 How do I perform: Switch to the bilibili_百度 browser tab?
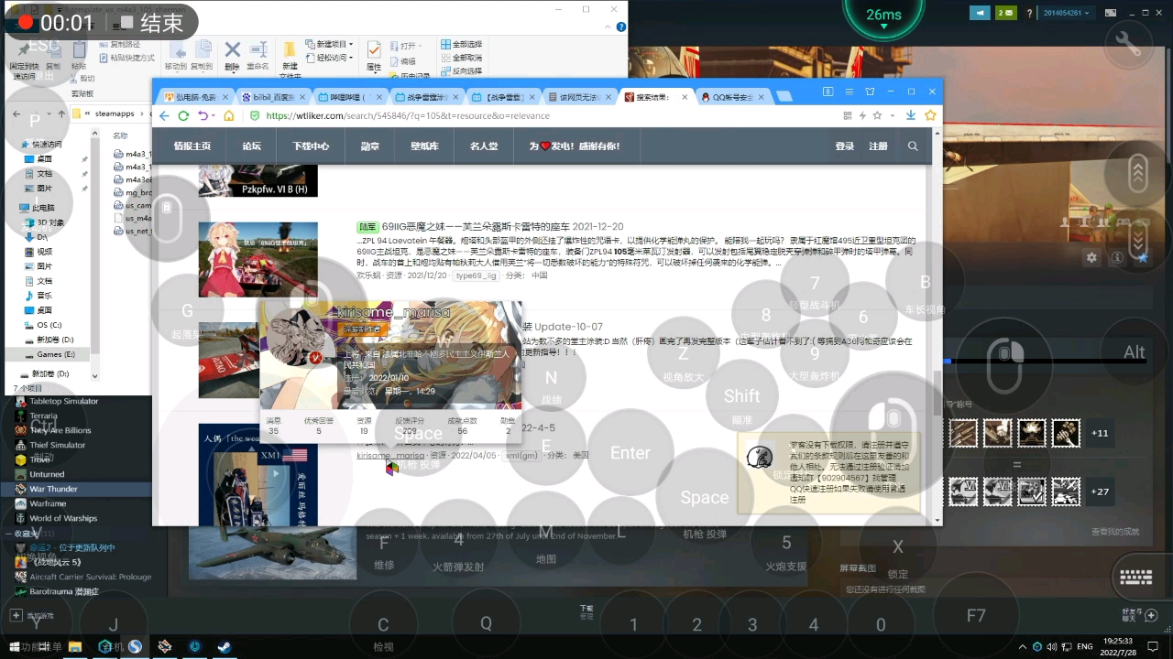(273, 96)
